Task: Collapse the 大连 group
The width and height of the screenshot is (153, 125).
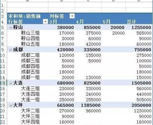Action: coord(11,83)
